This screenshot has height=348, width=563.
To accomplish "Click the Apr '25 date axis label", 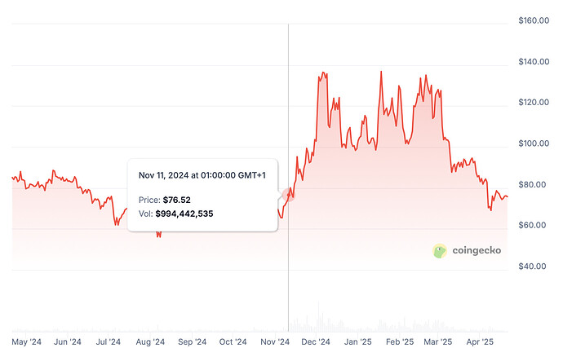I will coord(480,342).
